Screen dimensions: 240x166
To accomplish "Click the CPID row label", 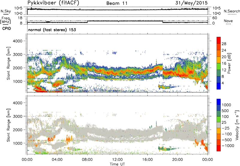I will pyautogui.click(x=7, y=28).
